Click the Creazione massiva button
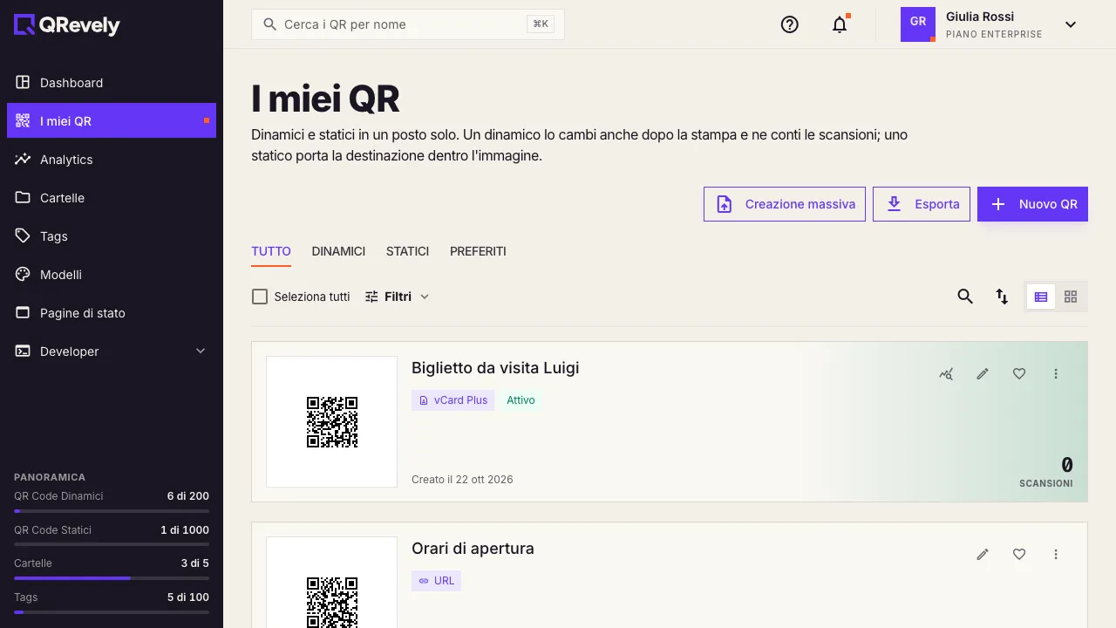The image size is (1116, 628). (x=785, y=204)
